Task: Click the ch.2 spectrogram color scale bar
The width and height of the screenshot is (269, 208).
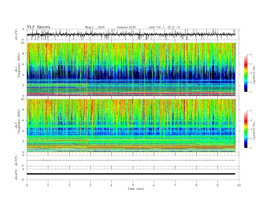Action: click(246, 129)
